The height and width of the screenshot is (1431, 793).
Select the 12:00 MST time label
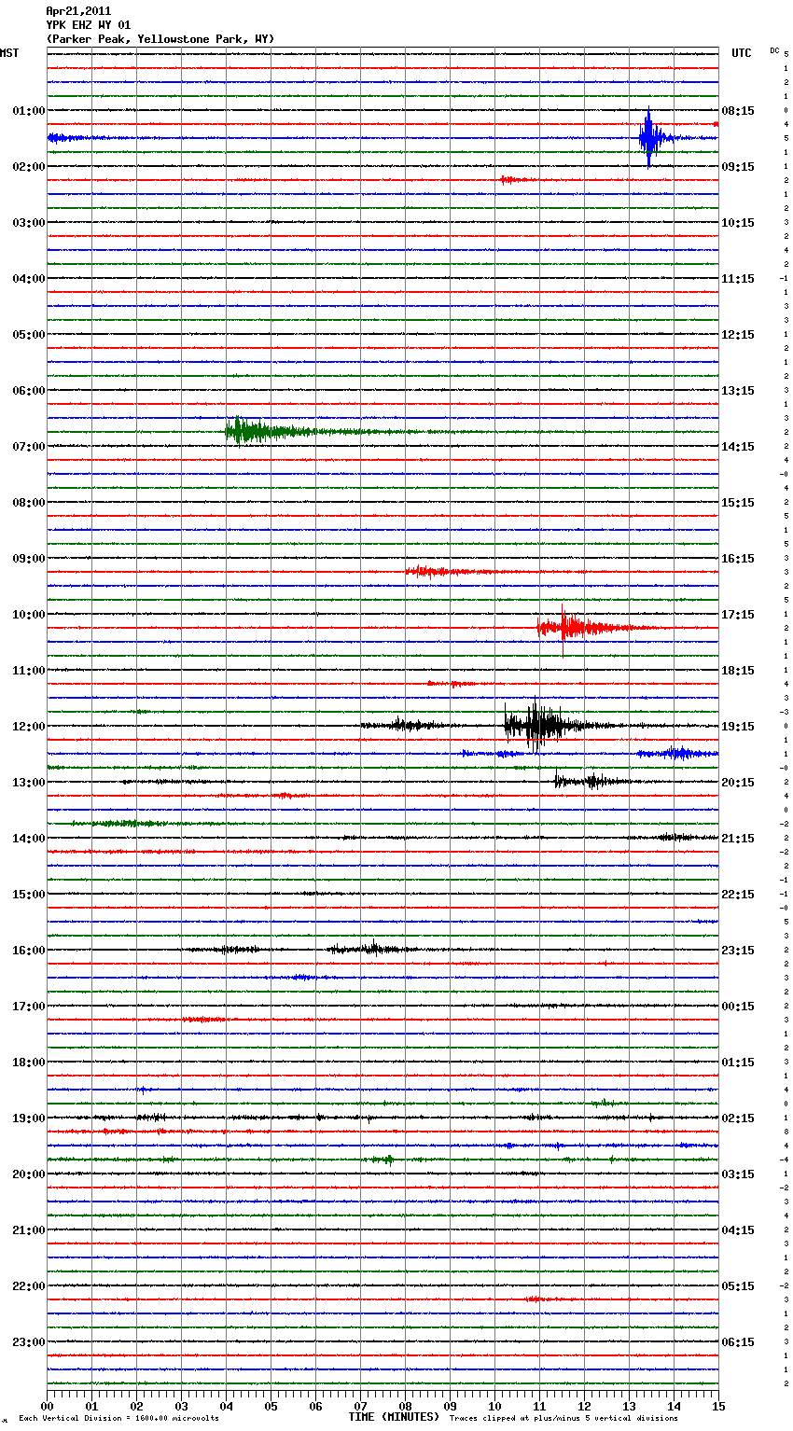coord(29,727)
